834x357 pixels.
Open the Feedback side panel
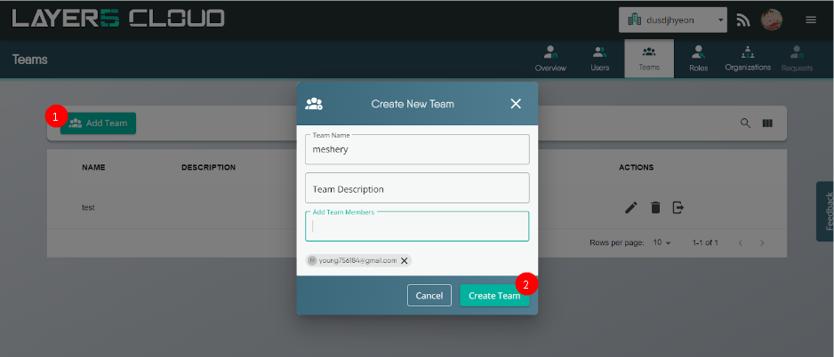point(826,211)
